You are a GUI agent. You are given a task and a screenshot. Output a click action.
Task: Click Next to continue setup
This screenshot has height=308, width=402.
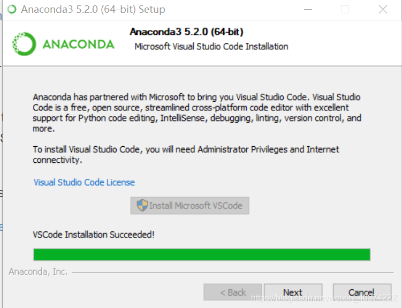293,292
